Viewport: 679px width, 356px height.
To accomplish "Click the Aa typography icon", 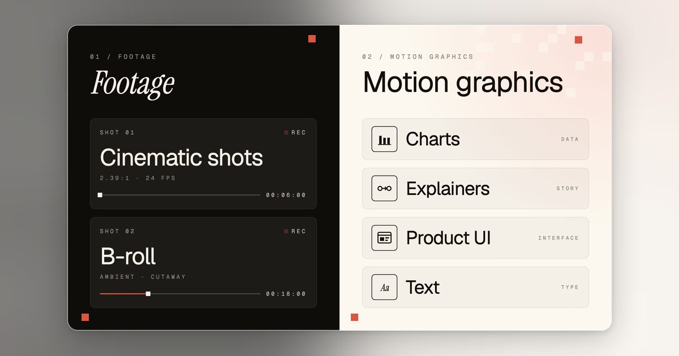I will pyautogui.click(x=384, y=287).
